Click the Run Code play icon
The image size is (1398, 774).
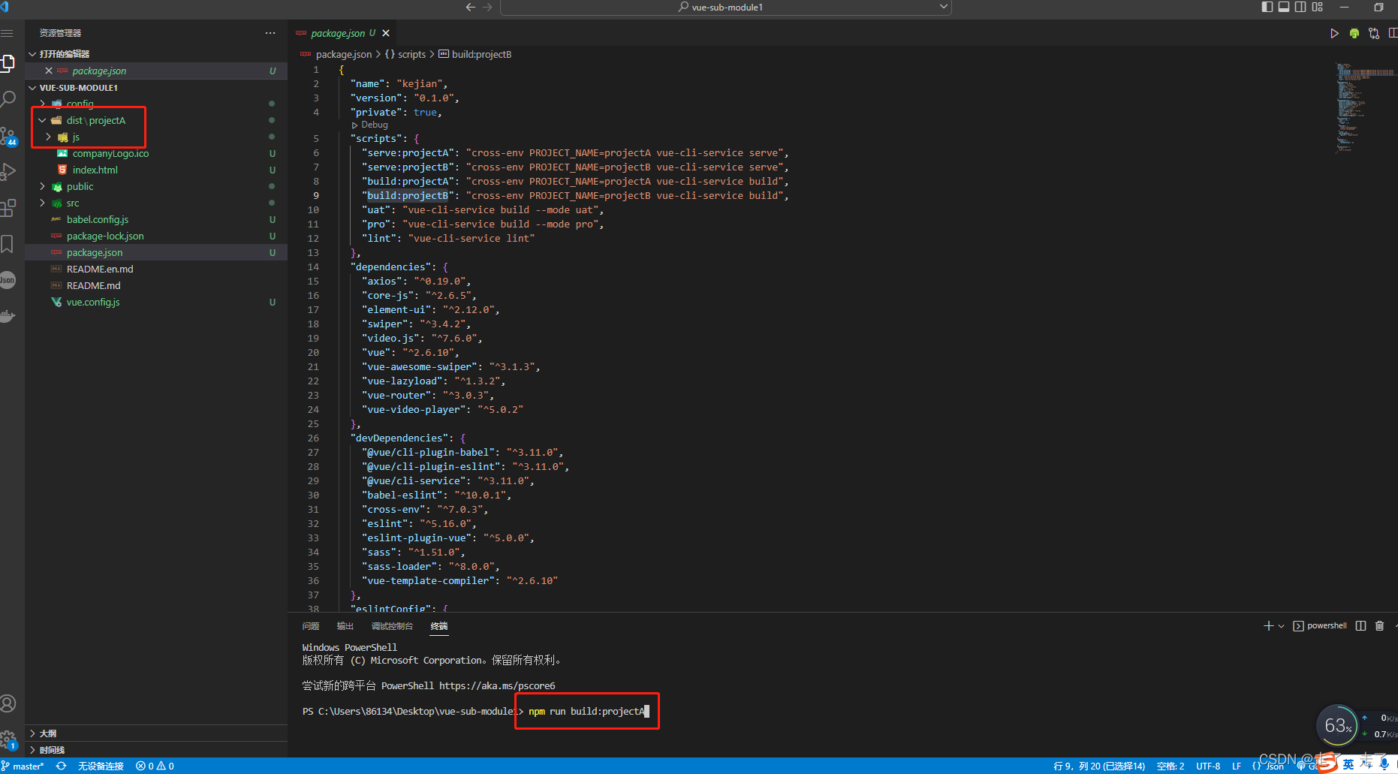(x=1334, y=33)
